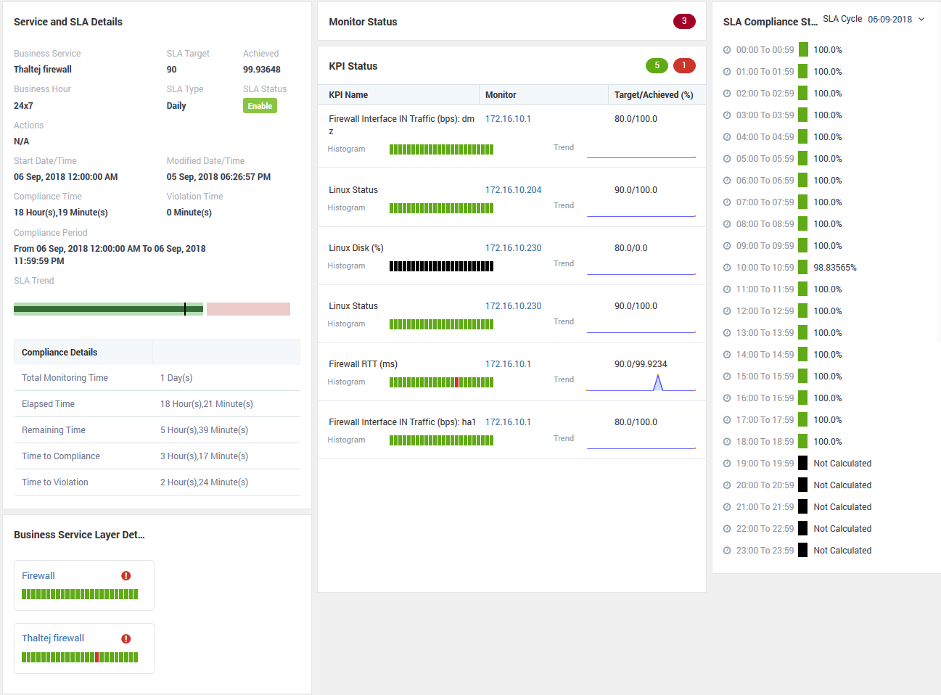This screenshot has height=695, width=941.
Task: Click clock icon for 05:00 To 05:59
Action: 727,159
